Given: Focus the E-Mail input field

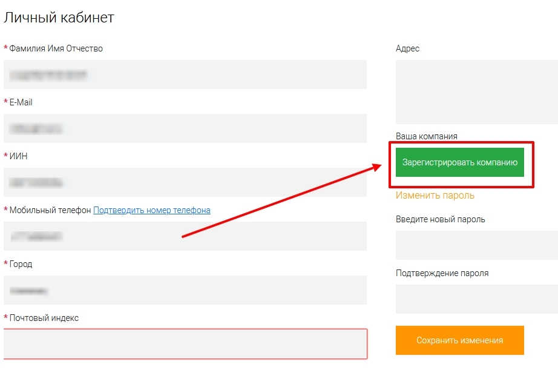Looking at the screenshot, I should [x=185, y=128].
